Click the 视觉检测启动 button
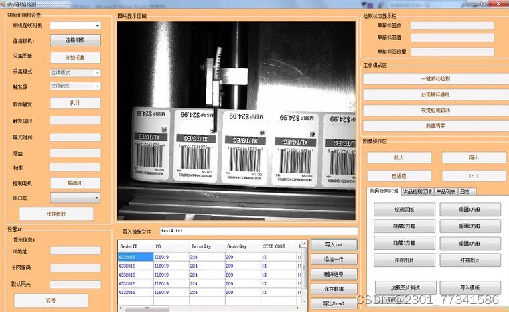509x312 pixels. tap(435, 110)
